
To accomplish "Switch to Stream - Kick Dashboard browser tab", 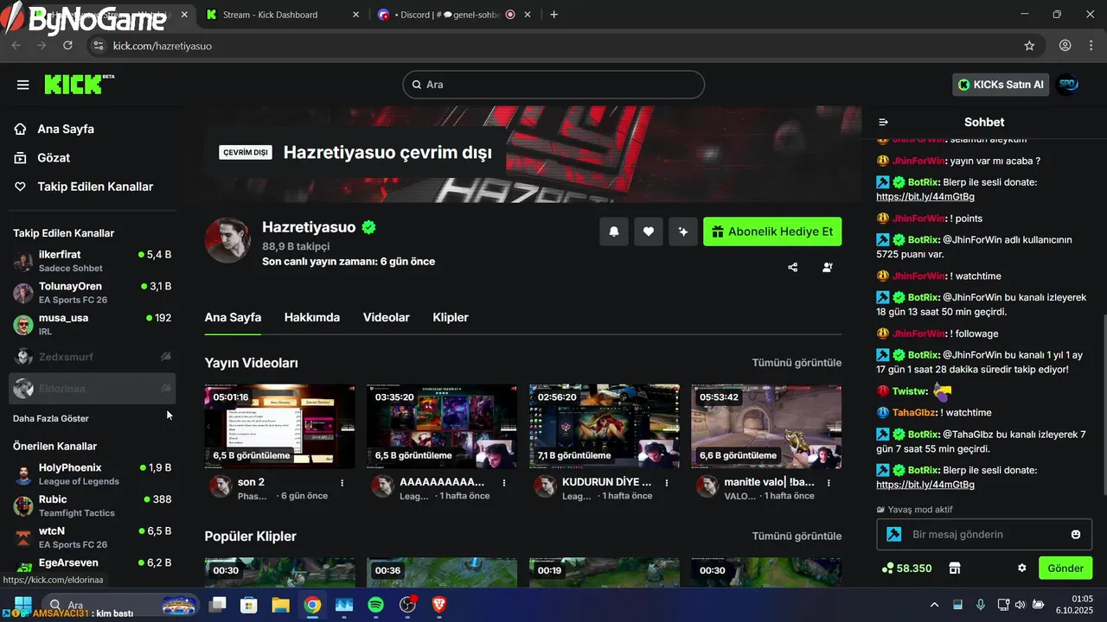I will point(281,15).
